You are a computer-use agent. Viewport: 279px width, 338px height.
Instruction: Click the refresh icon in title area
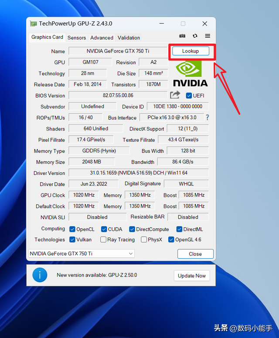195,36
